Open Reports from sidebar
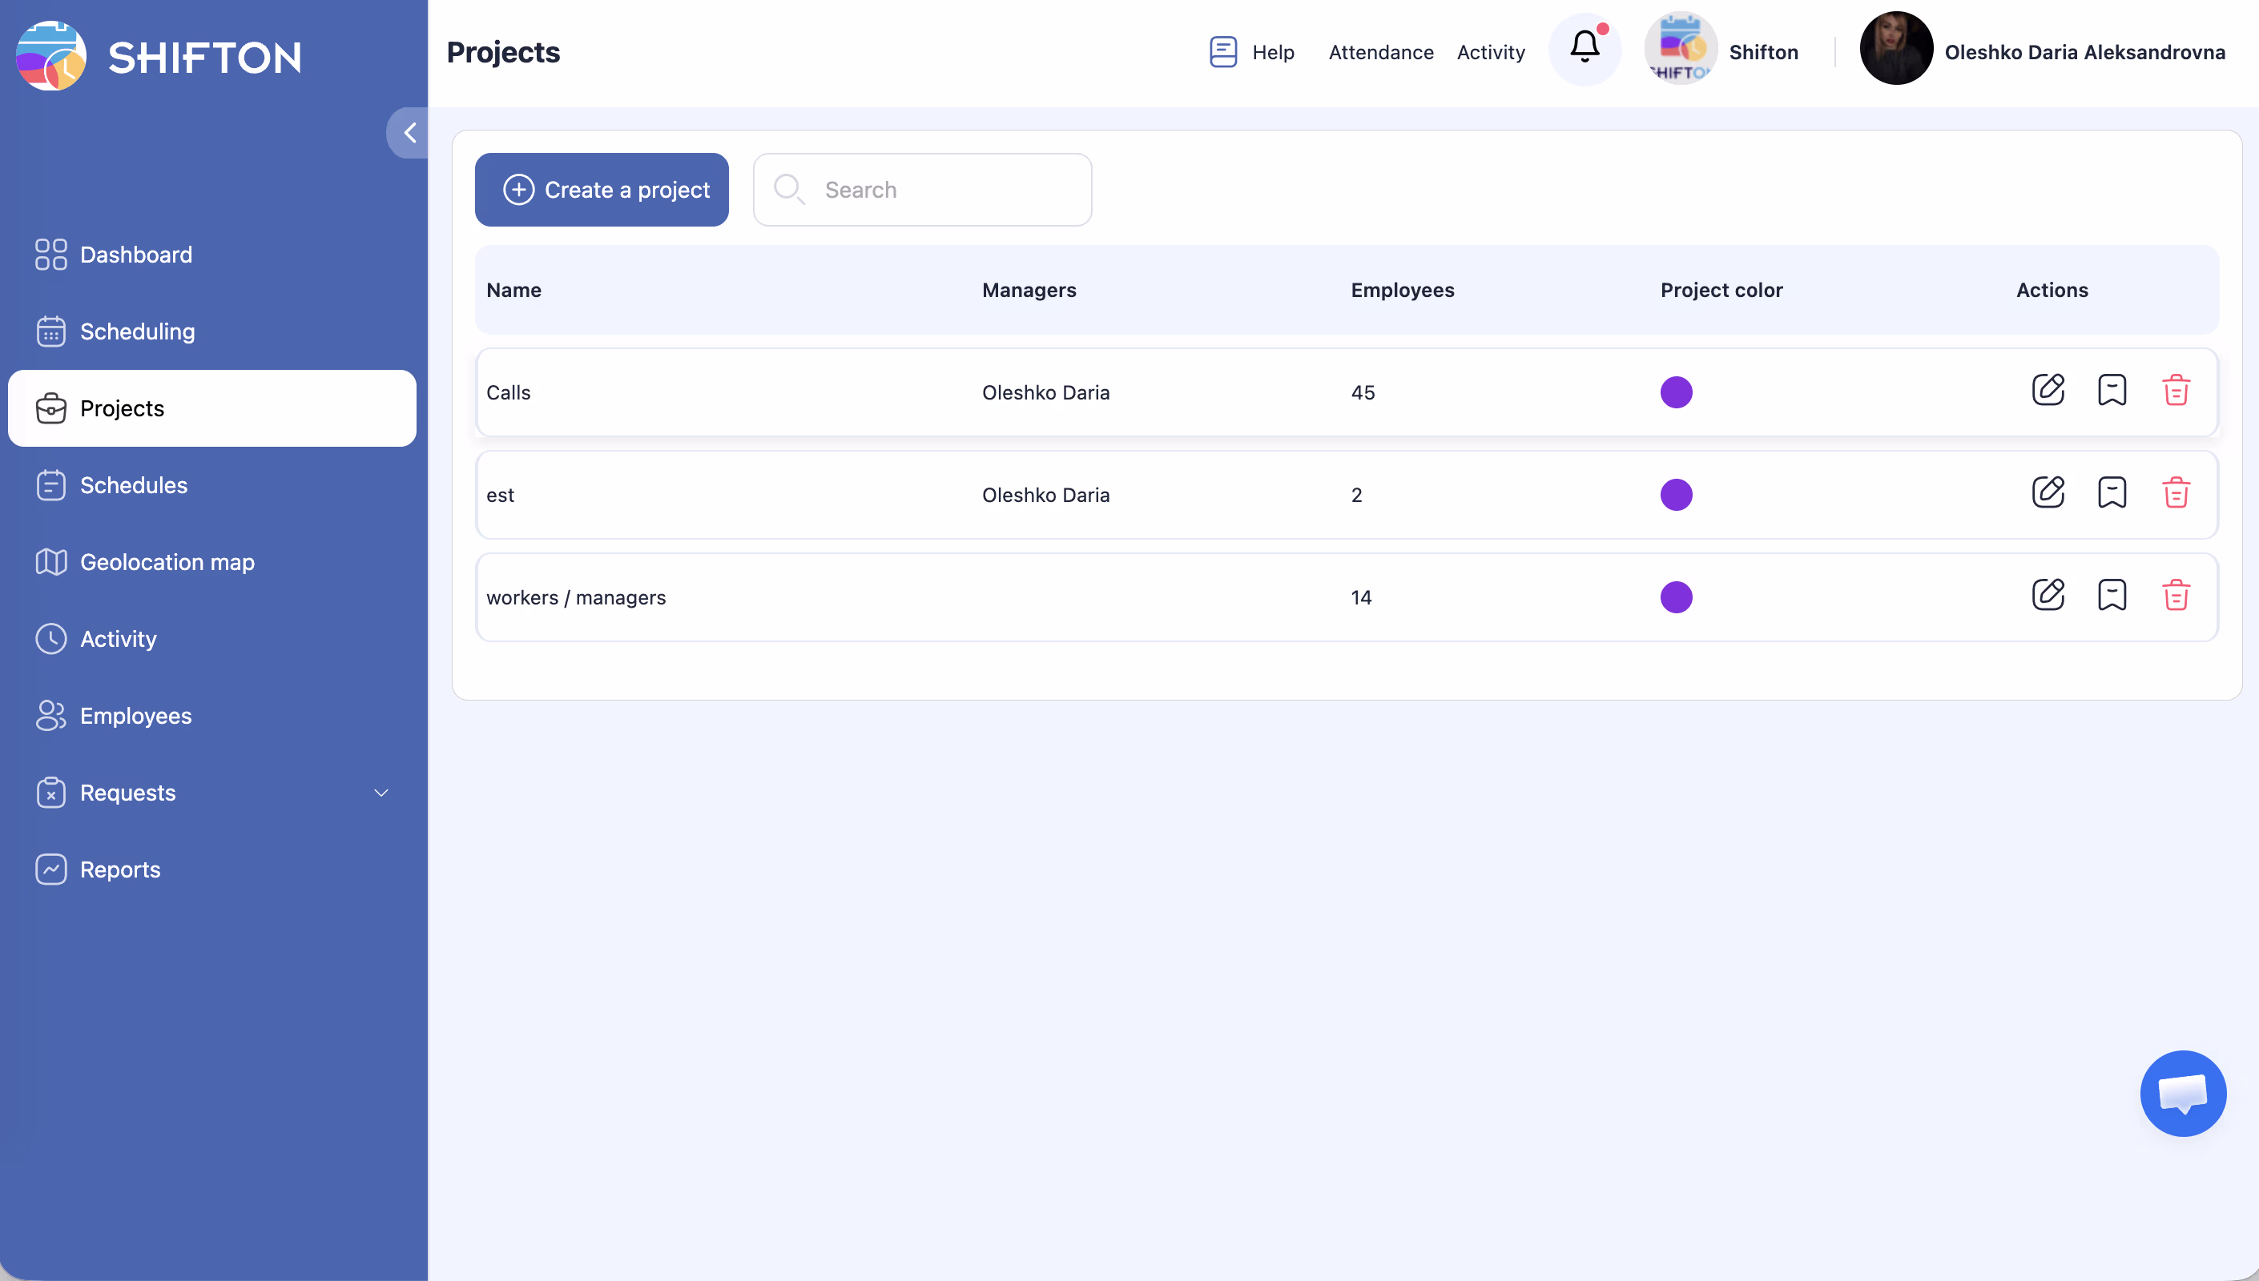The height and width of the screenshot is (1281, 2259). coord(121,869)
